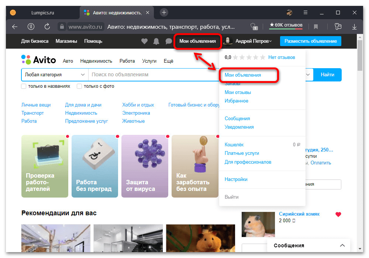
Task: Open browser downloads icon
Action: coord(354,27)
